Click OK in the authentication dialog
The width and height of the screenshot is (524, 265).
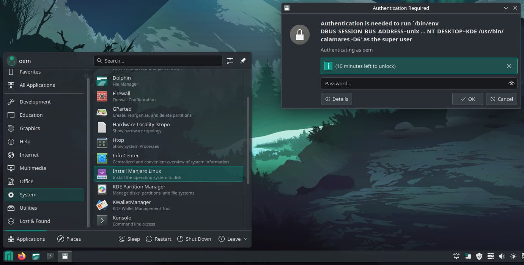click(468, 99)
